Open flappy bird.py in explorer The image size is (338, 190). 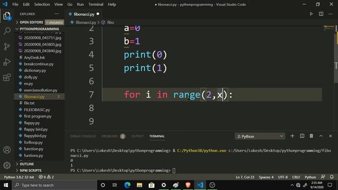click(x=36, y=129)
